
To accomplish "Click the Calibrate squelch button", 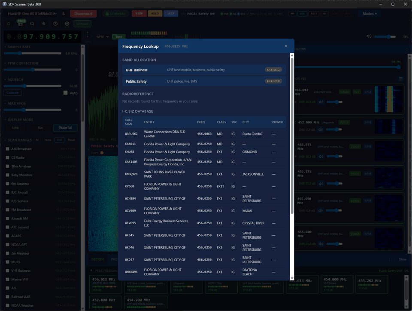I will 12,92.
